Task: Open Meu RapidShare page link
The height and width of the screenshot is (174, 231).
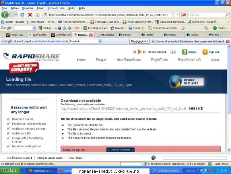Action: [x=128, y=60]
